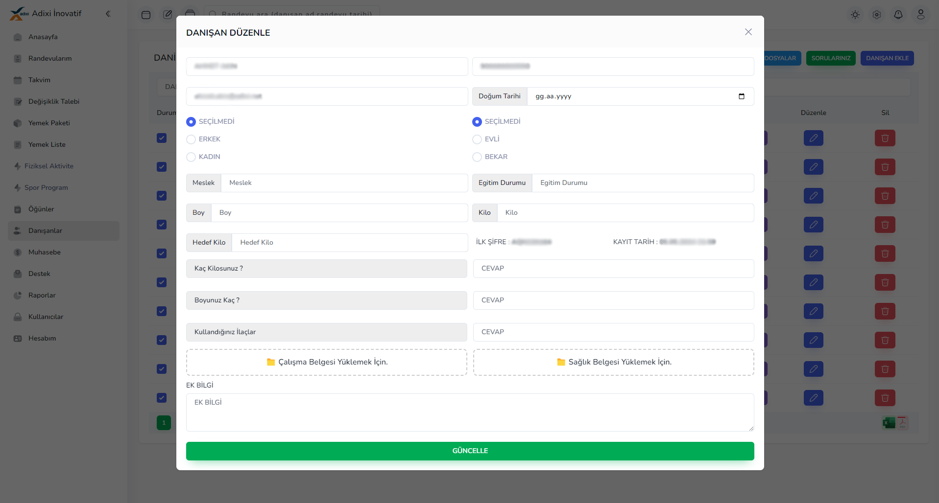Toggle the last row status checkbox

tap(162, 398)
